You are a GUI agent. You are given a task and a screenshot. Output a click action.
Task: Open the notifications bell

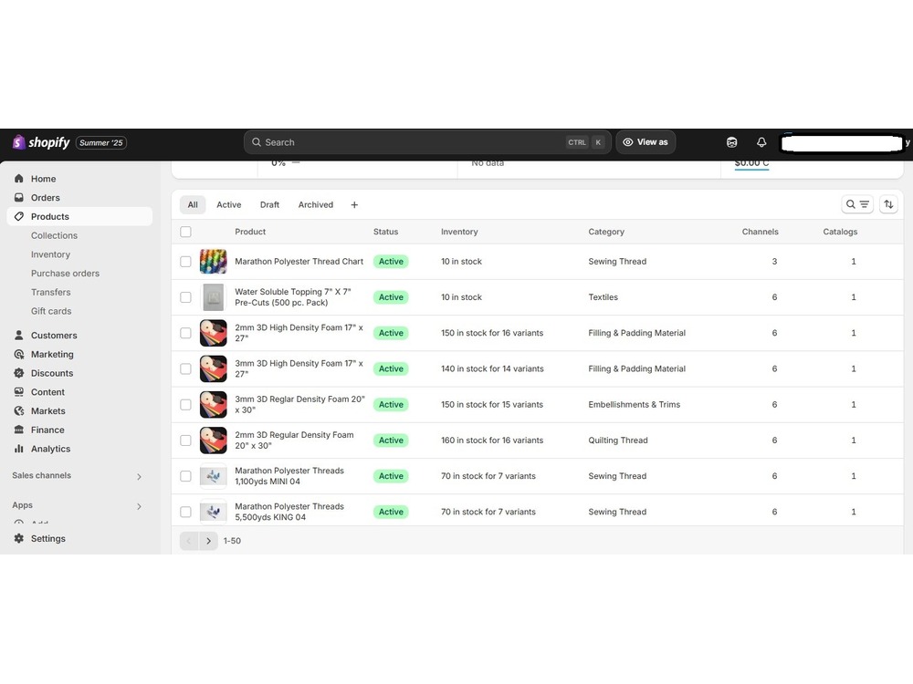pyautogui.click(x=761, y=142)
